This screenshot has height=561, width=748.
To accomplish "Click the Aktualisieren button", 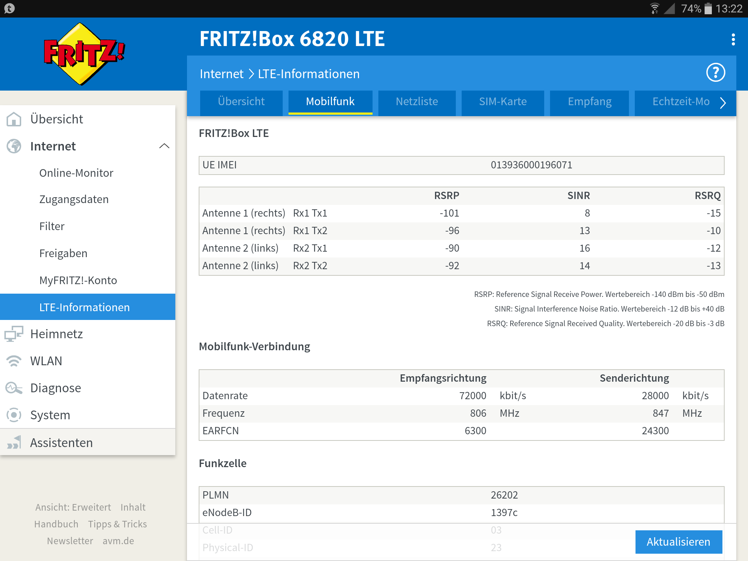I will coord(679,542).
